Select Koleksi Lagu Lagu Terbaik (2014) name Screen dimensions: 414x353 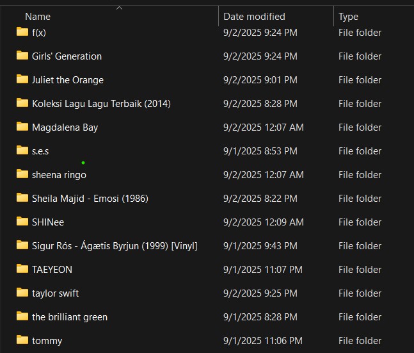101,104
